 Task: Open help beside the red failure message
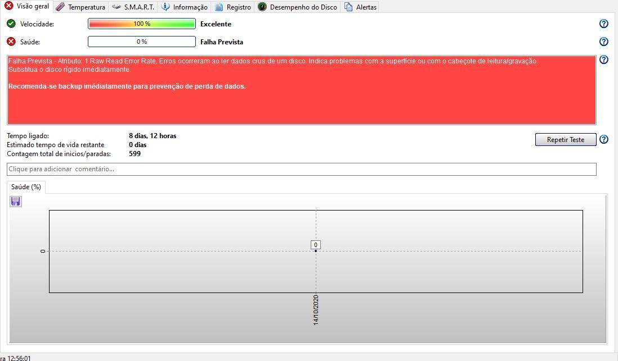tap(603, 60)
